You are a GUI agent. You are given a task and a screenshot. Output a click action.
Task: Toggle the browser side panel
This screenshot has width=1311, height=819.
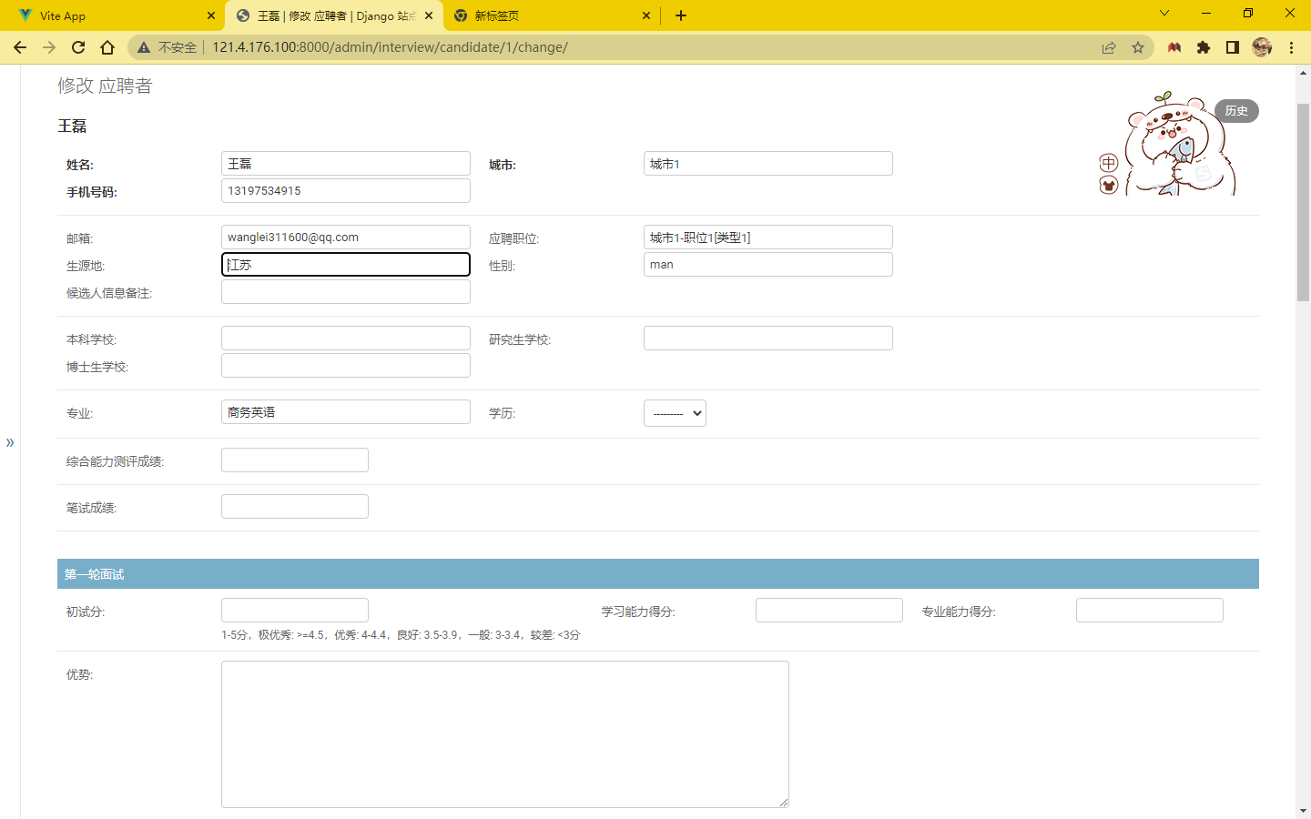click(x=1233, y=47)
